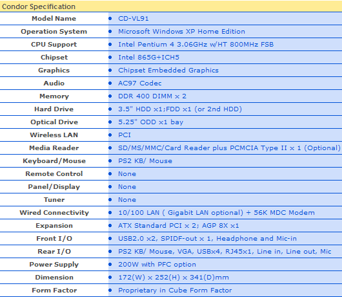The image size is (342, 297).
Task: Click 'None' in the Remote Control row
Action: (x=127, y=174)
